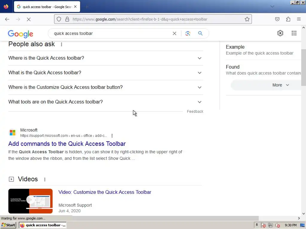Open the Windows Start menu
Image resolution: width=306 pixels, height=229 pixels.
point(8,225)
